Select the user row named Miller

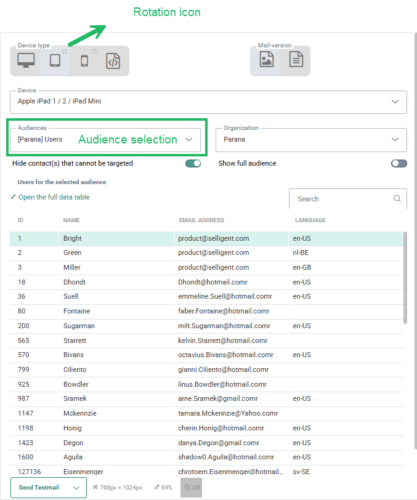pyautogui.click(x=72, y=268)
